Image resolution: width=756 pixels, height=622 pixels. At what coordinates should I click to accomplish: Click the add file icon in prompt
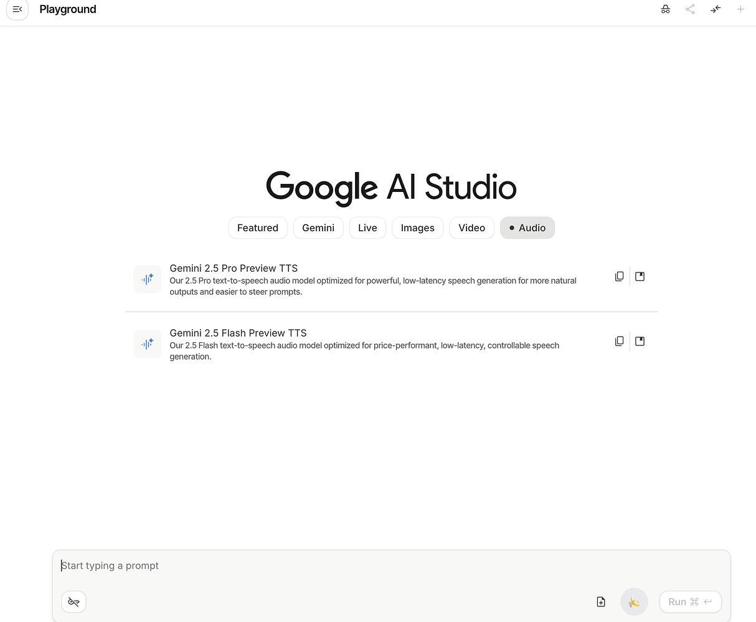coord(601,601)
